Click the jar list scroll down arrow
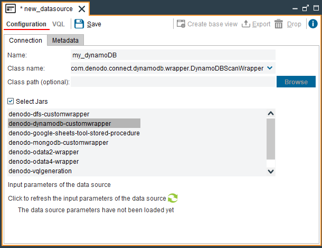 point(271,172)
